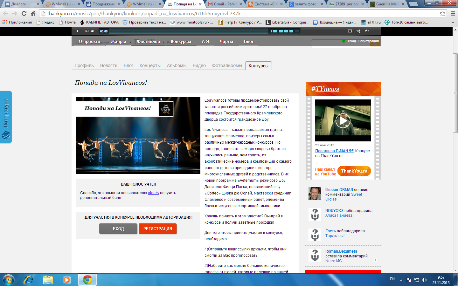Image resolution: width=458 pixels, height=286 pixels.
Task: Open the «Конкурсы» site menu
Action: pyautogui.click(x=181, y=42)
